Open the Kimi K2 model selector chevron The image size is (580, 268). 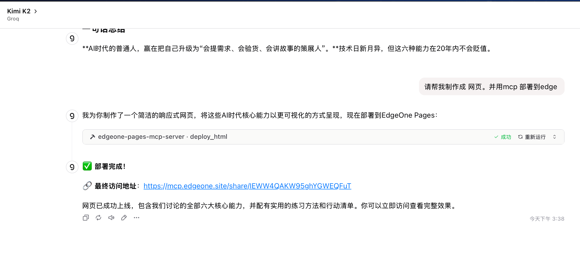[x=36, y=11]
